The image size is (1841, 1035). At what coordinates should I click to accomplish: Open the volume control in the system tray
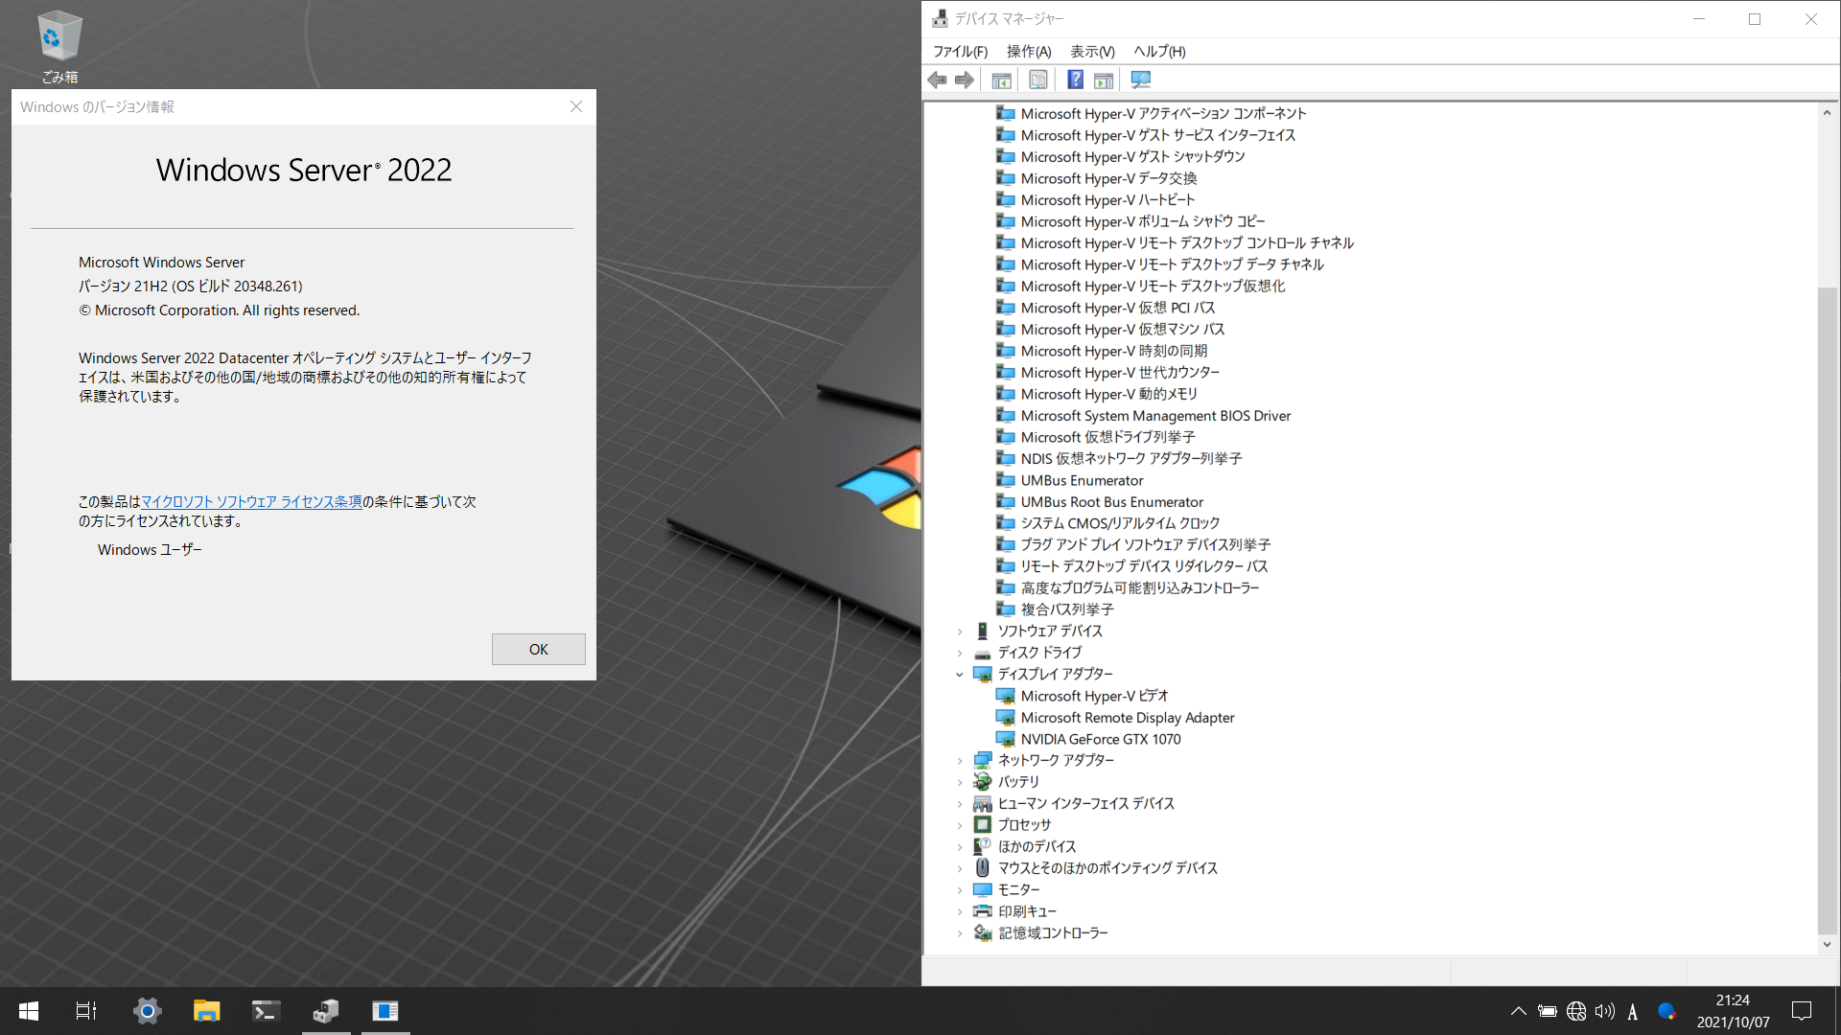[x=1604, y=1011]
